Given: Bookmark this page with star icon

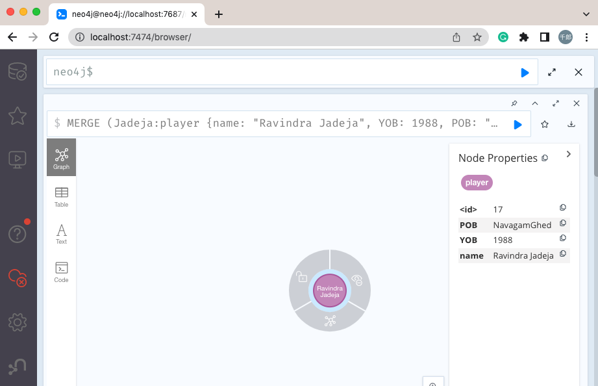Looking at the screenshot, I should pyautogui.click(x=477, y=37).
